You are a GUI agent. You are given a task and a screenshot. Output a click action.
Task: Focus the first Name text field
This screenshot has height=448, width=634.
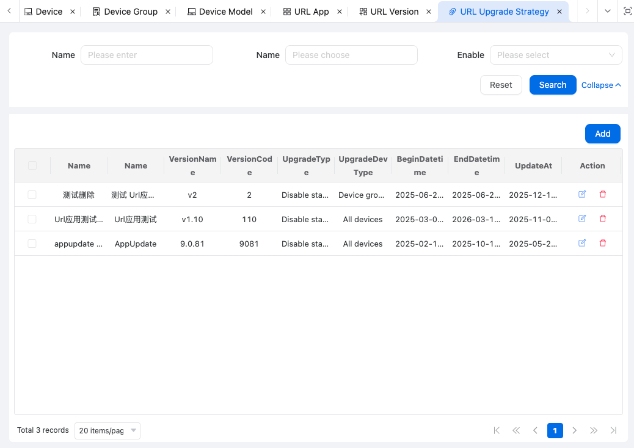pos(147,55)
